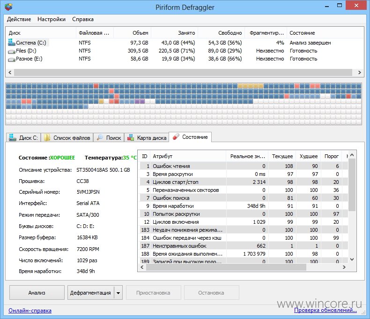This screenshot has width=370, height=319.
Task: Sort by Фрагментир... column header
Action: [x=266, y=33]
